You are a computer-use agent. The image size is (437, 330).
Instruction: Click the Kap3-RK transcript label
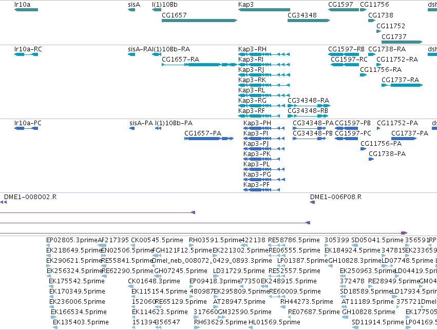252,80
